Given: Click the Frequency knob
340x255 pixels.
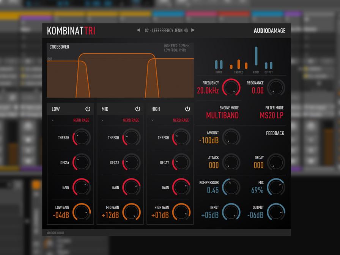Looking at the screenshot, I should coord(232,88).
